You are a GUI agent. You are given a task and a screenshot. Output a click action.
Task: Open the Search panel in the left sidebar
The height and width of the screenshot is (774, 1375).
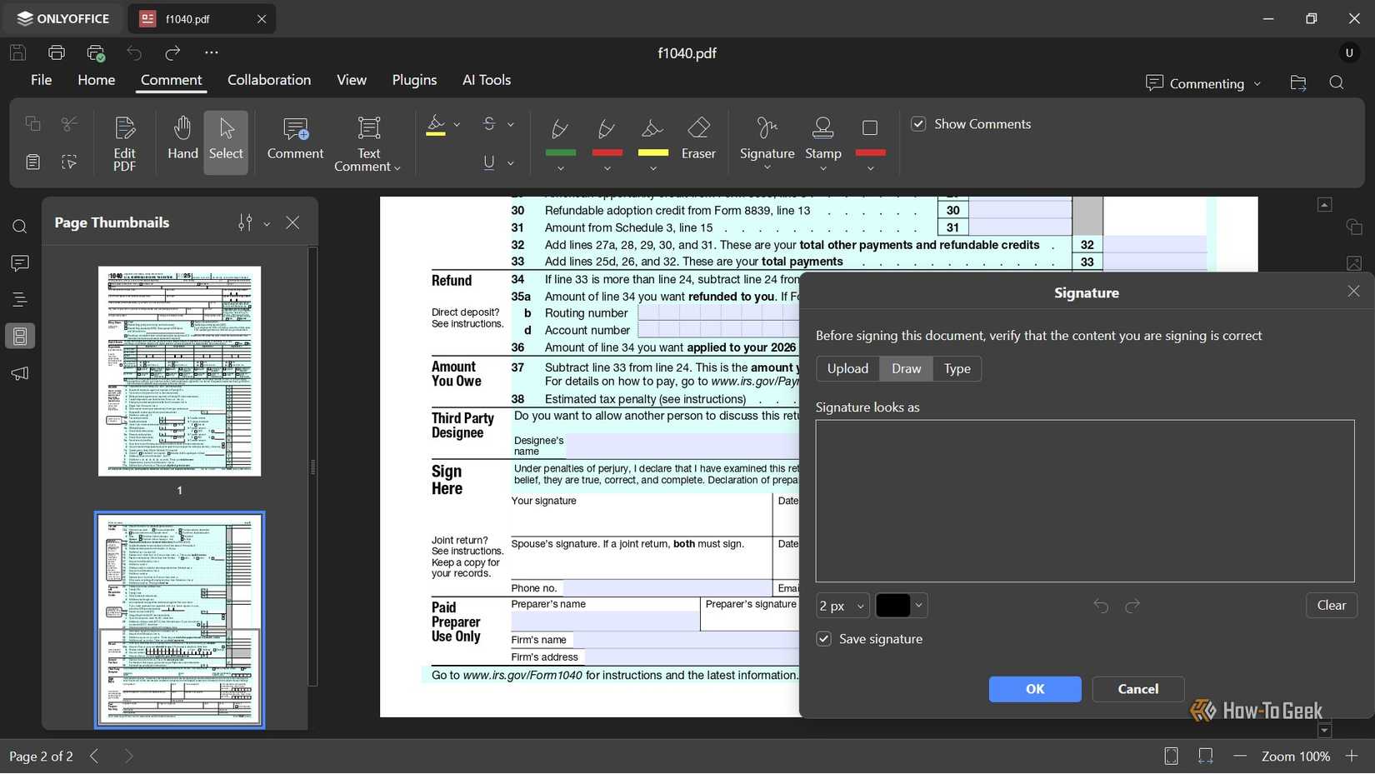(20, 227)
